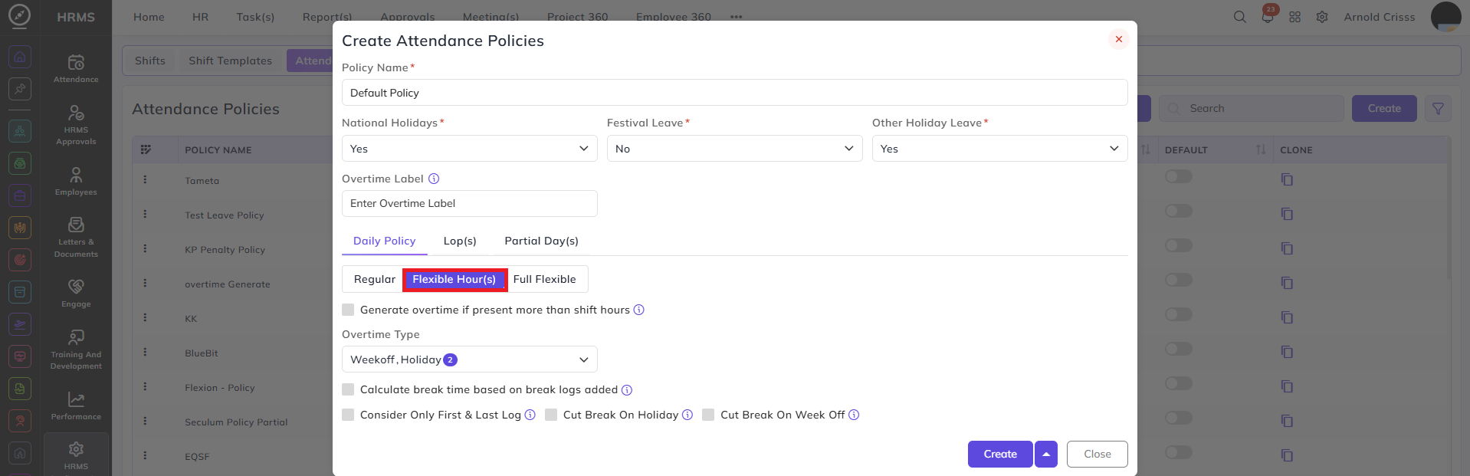Screen dimensions: 1470x476
Task: Open row menu for BlueBit policy
Action: (145, 352)
